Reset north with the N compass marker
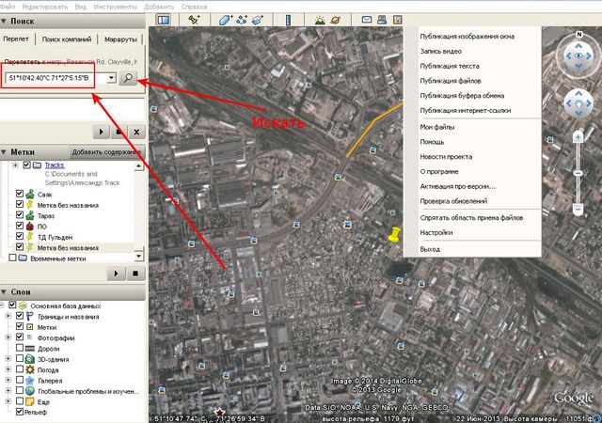The height and width of the screenshot is (423, 602). point(579,35)
